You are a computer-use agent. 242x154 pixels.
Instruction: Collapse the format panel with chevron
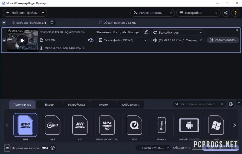point(239,103)
